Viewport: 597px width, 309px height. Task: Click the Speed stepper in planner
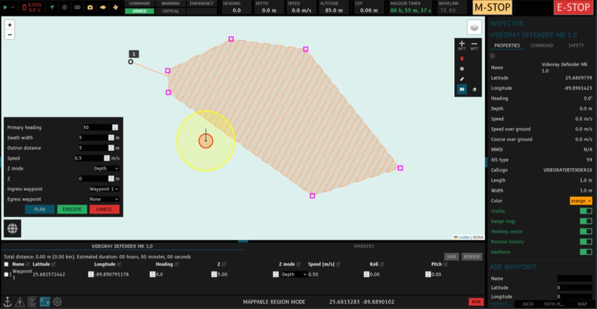coord(107,158)
